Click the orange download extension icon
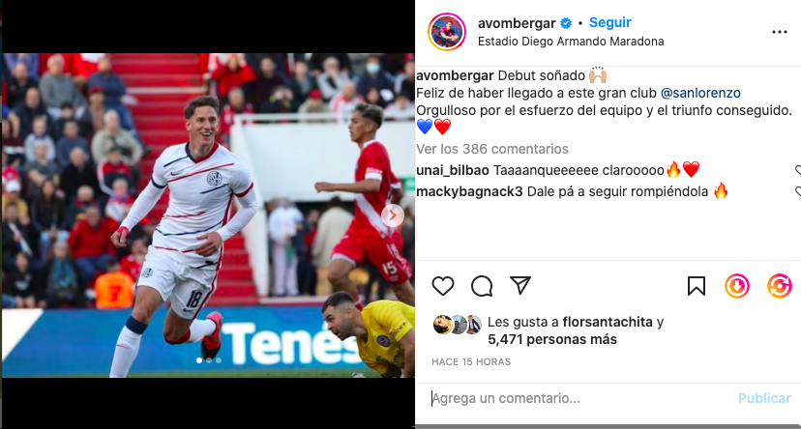This screenshot has width=801, height=429. click(x=736, y=286)
